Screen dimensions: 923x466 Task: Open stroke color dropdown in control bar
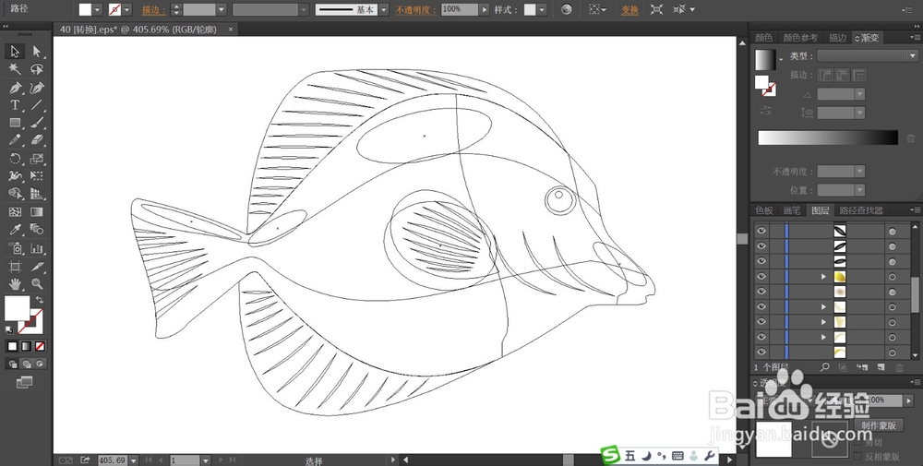(127, 9)
